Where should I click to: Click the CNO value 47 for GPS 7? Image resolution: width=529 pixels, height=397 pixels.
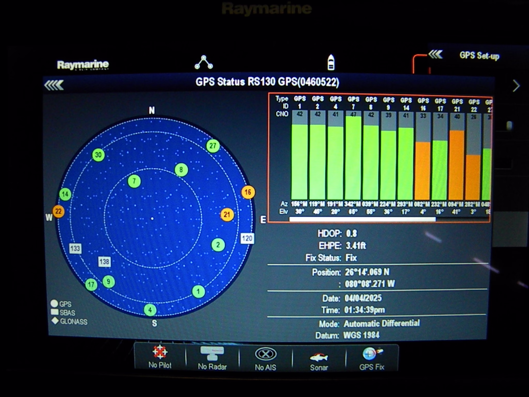353,114
